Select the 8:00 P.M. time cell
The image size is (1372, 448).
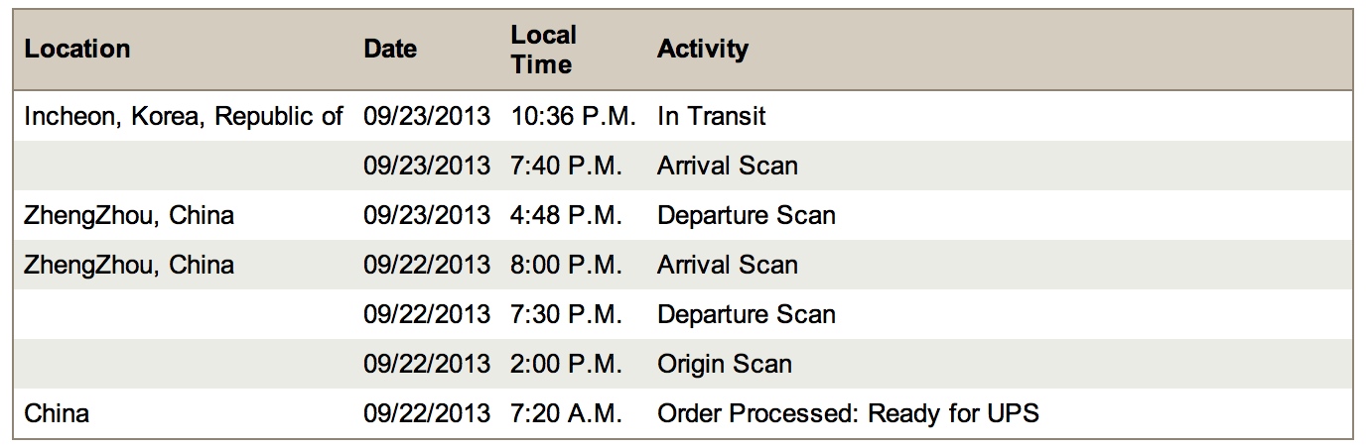pyautogui.click(x=566, y=265)
